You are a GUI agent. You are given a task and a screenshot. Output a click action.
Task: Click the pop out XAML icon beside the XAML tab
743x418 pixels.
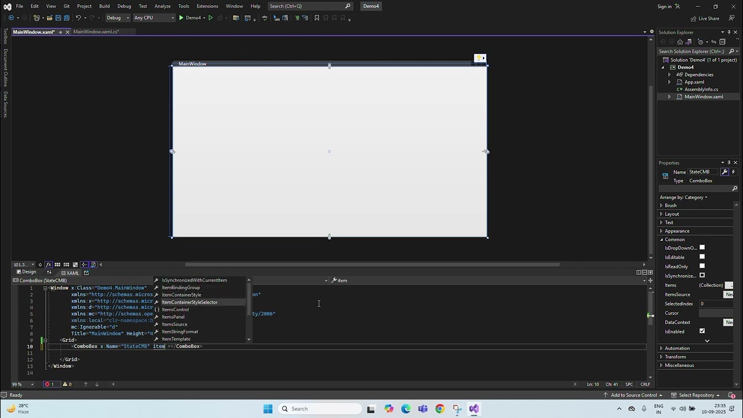coord(86,273)
